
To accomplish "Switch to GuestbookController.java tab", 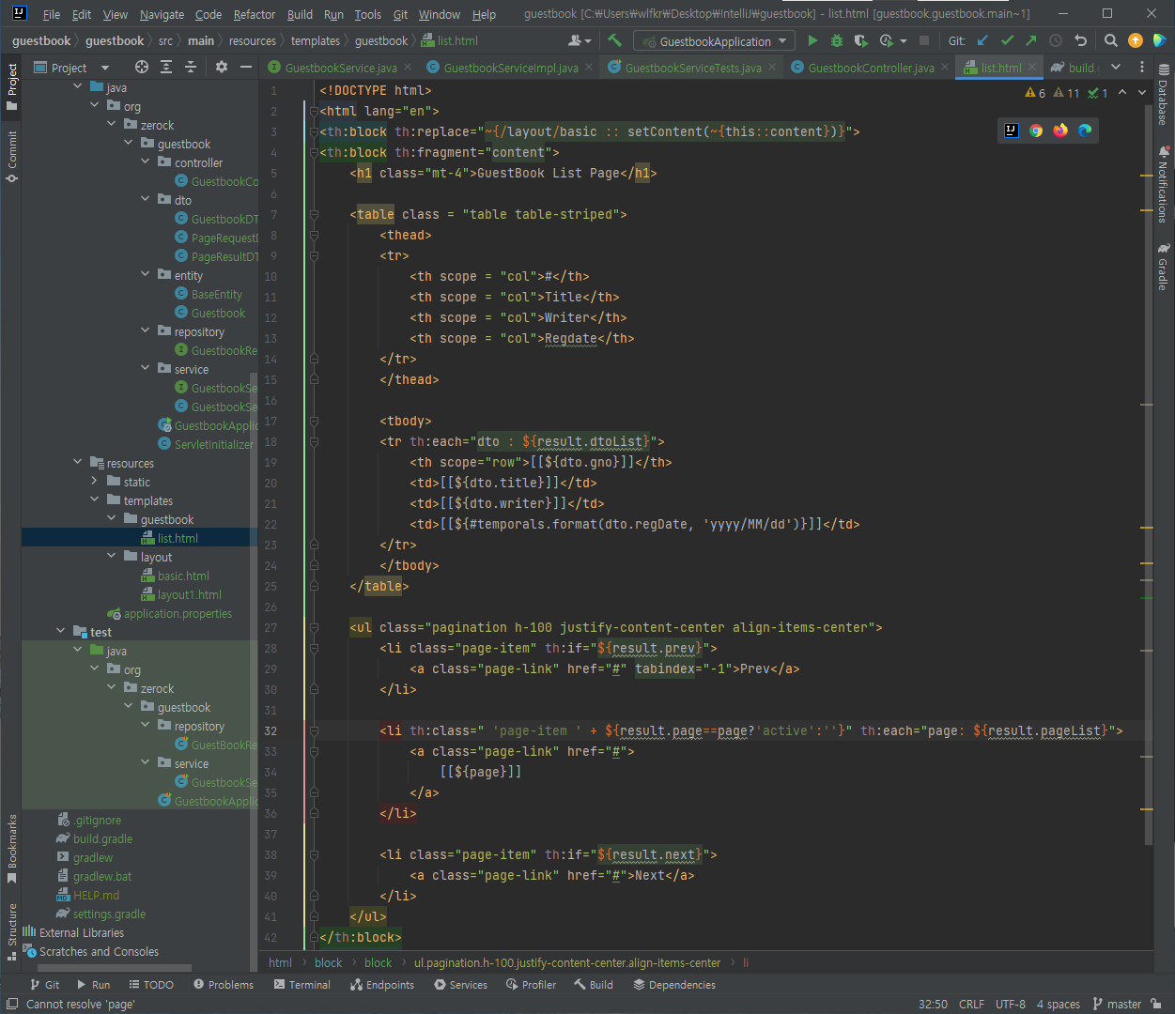I will click(x=871, y=68).
